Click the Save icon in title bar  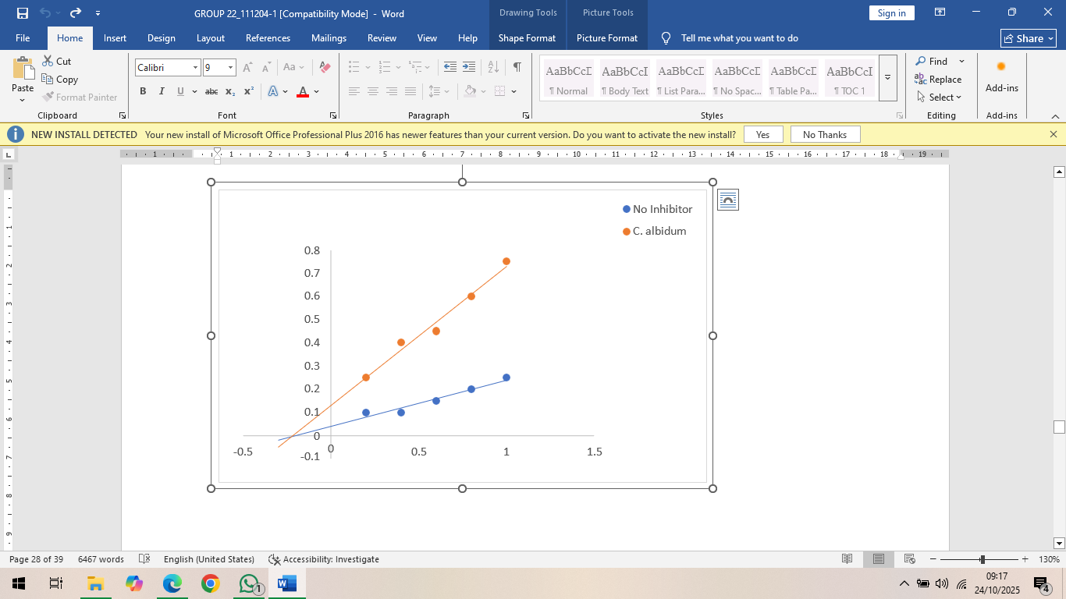(22, 12)
